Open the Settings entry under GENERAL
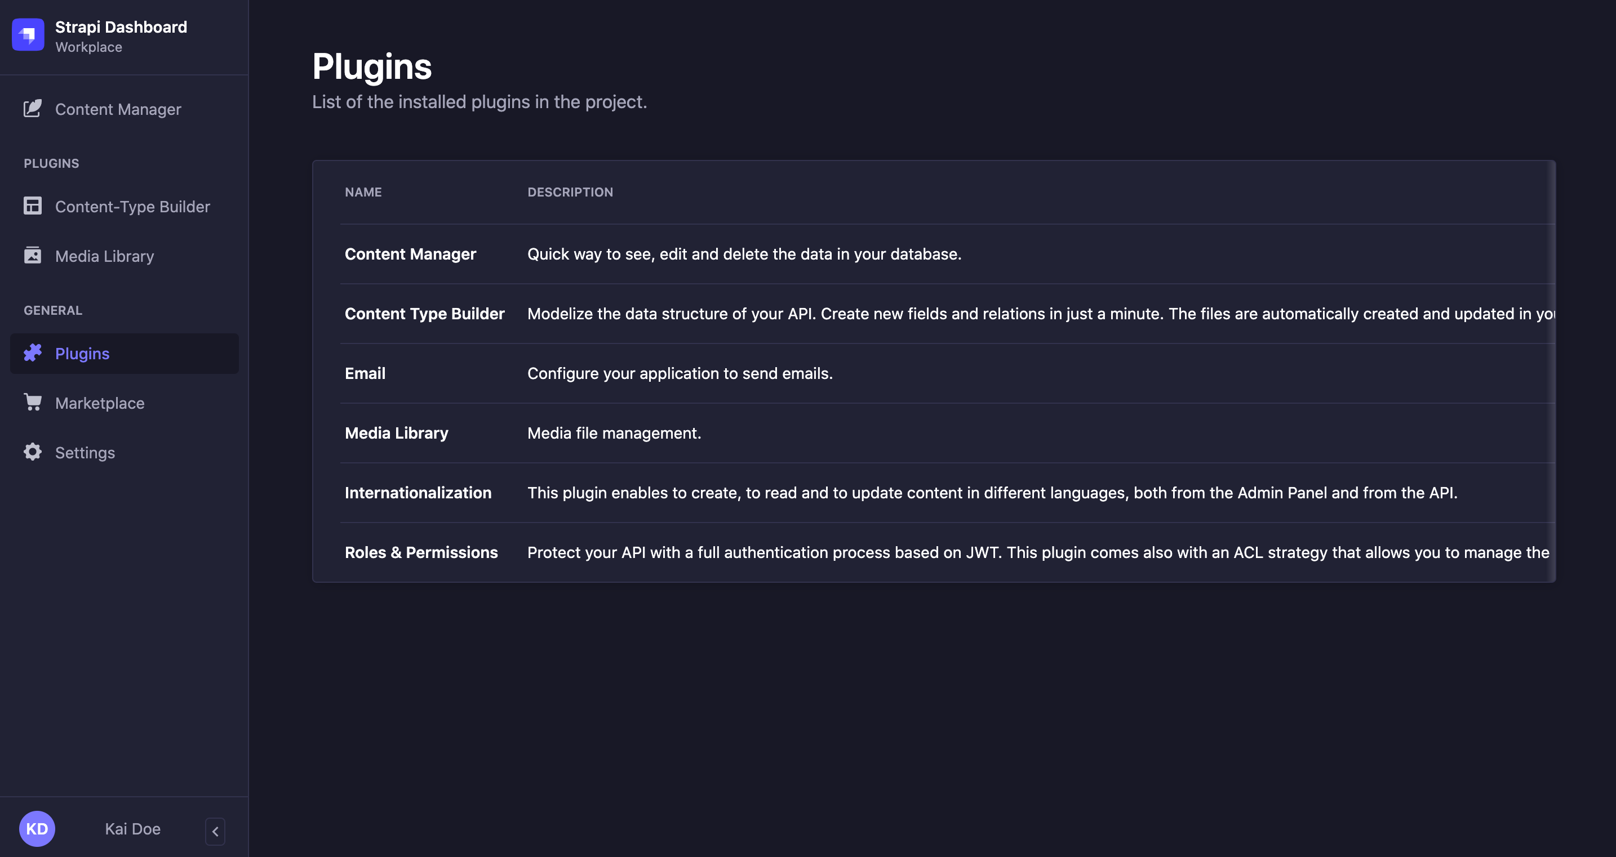This screenshot has height=857, width=1616. [84, 452]
